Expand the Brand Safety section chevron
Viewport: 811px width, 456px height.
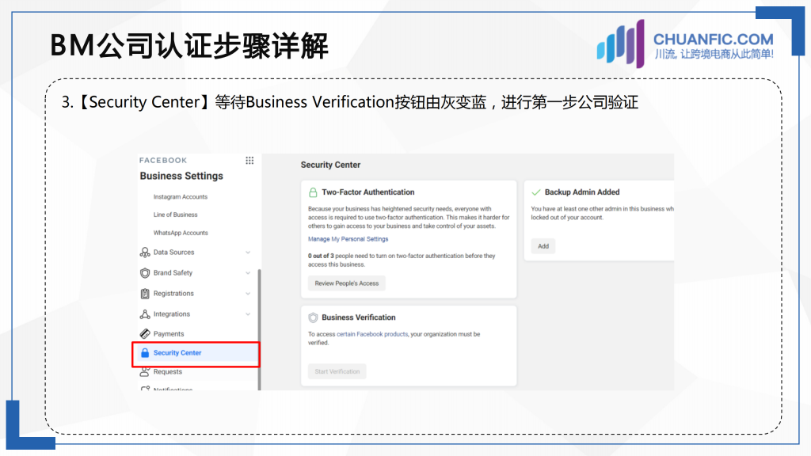pos(248,273)
